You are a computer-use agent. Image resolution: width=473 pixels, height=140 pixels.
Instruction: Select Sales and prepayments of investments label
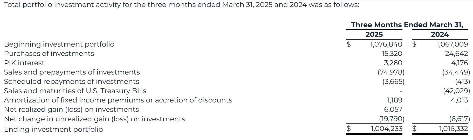coord(72,72)
